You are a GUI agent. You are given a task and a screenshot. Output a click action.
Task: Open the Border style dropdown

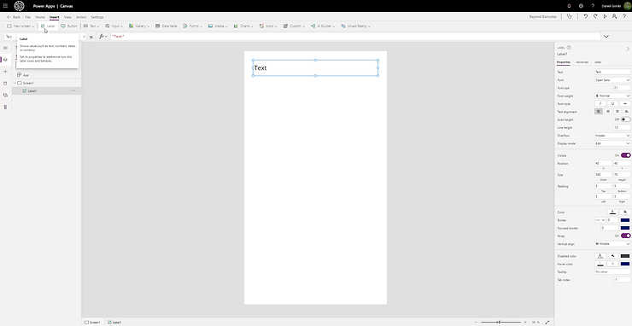600,220
